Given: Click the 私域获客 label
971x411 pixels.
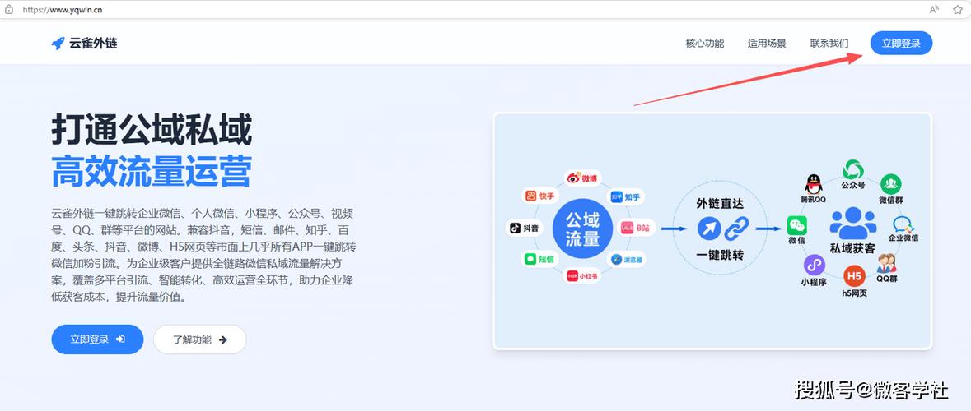Looking at the screenshot, I should coord(852,249).
